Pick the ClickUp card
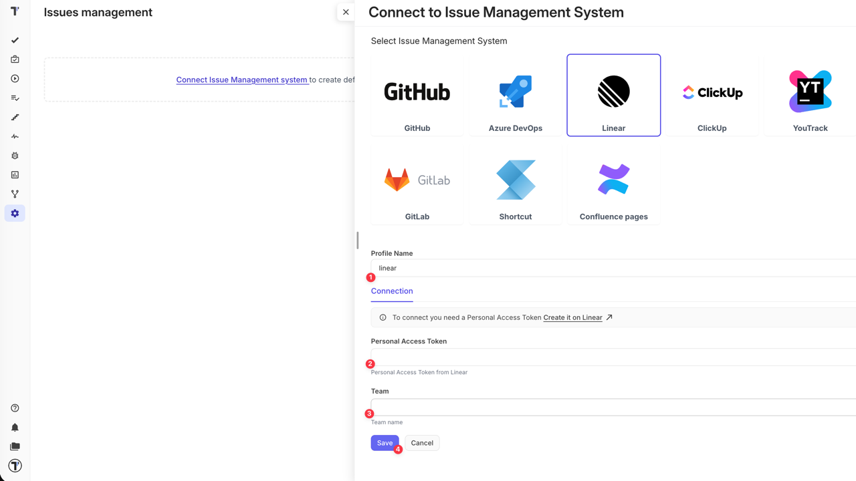Screen dimensions: 856x481 [712, 96]
